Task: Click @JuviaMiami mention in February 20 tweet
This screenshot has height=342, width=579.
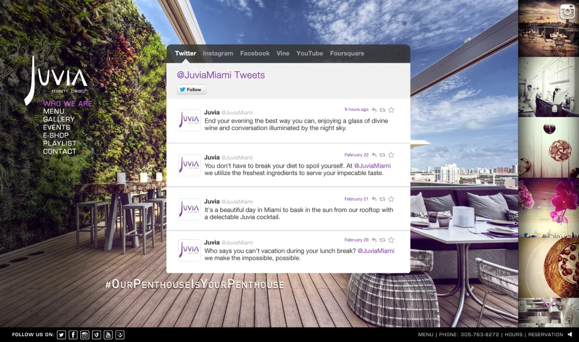Action: coord(376,251)
